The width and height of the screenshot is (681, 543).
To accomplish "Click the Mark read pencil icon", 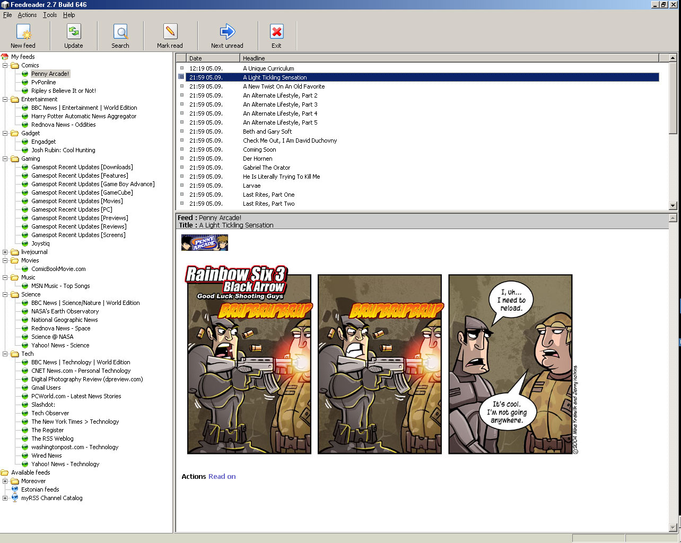I will (170, 32).
